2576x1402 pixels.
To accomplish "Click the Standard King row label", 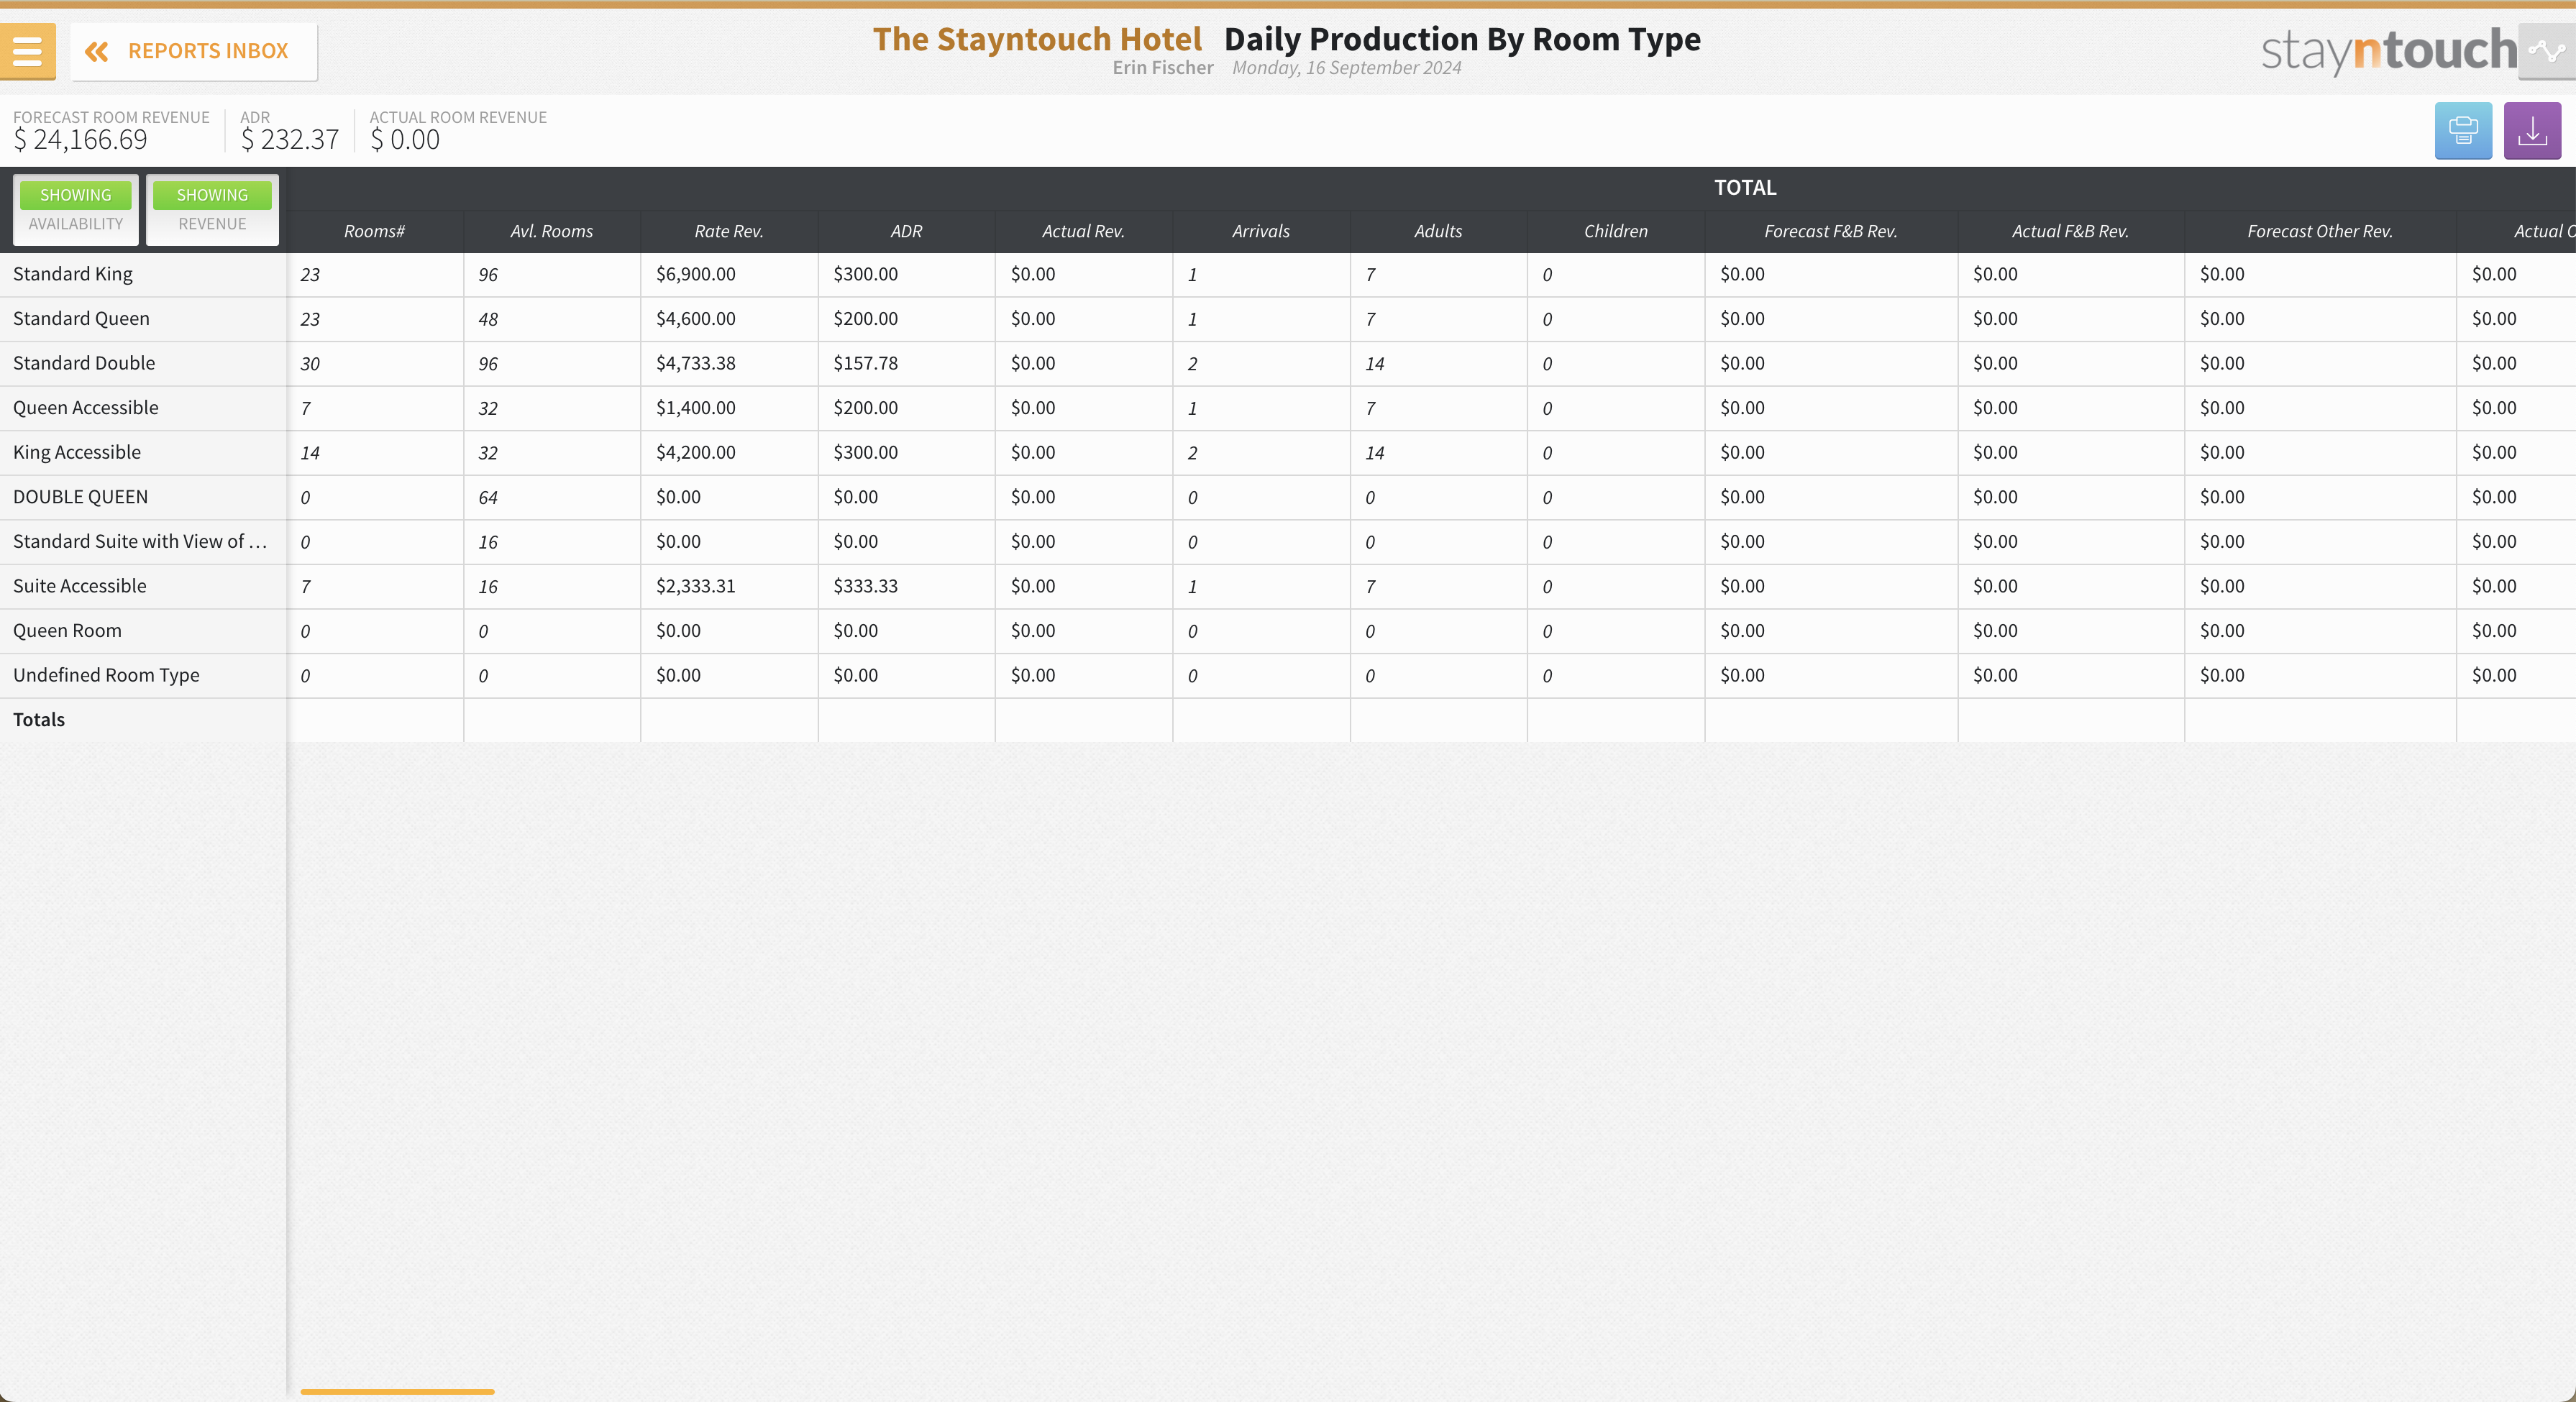I will tap(73, 274).
